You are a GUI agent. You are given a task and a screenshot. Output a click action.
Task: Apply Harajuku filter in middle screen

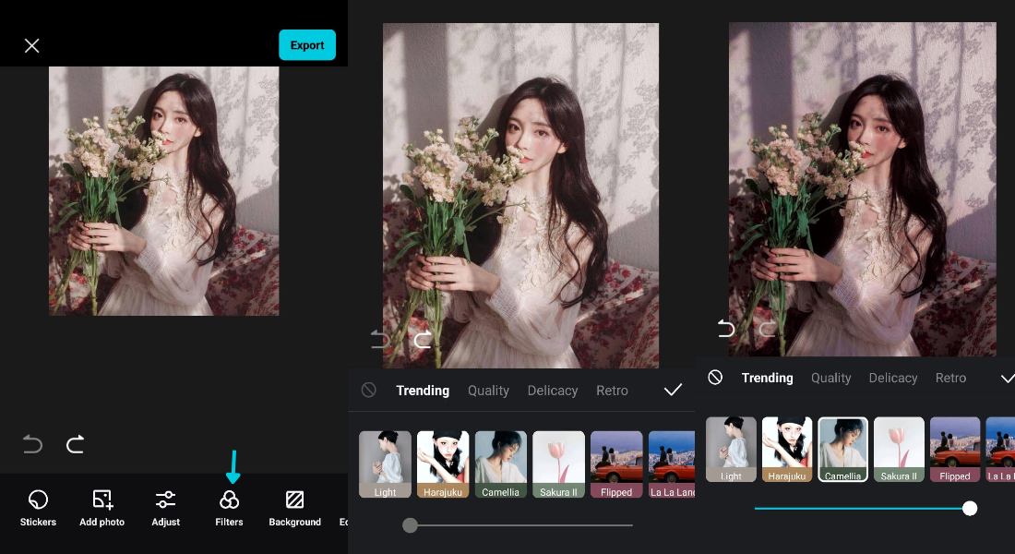click(x=443, y=464)
